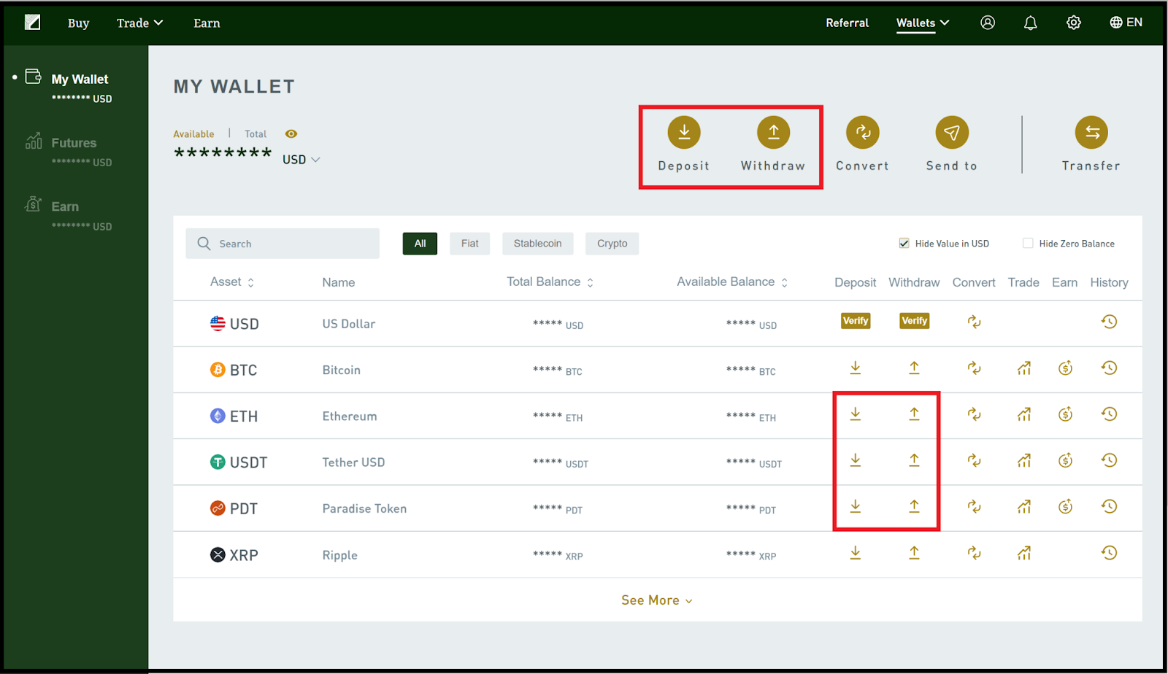Withdraw USDT via Tether row arrow

914,460
